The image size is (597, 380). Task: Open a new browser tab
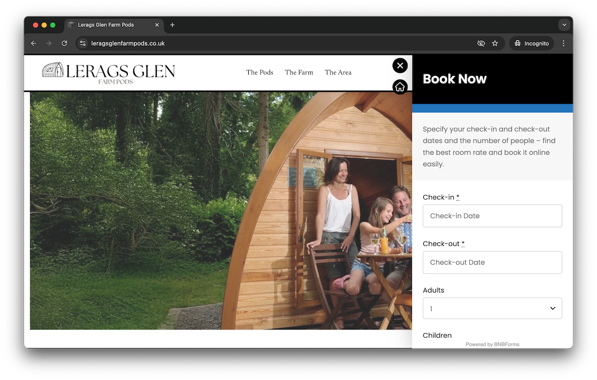click(x=172, y=25)
